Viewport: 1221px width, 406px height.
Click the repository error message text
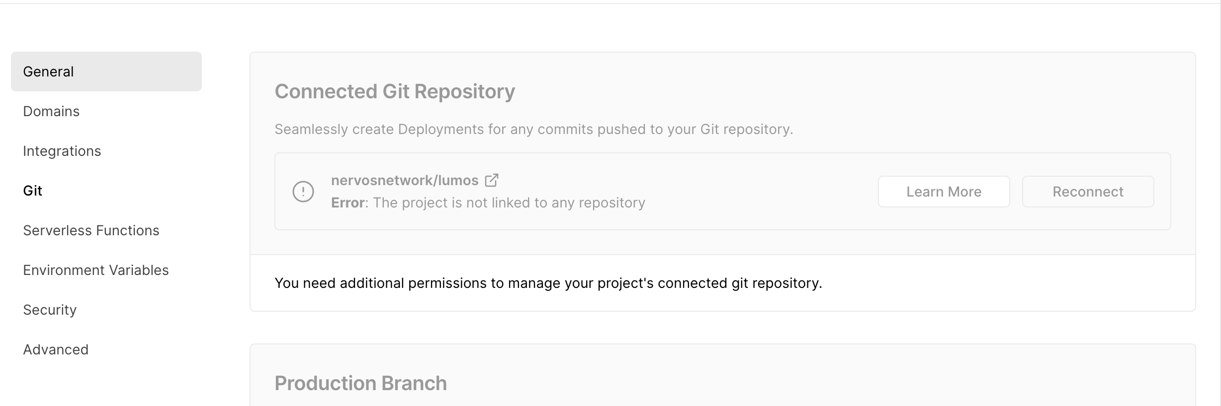tap(488, 203)
